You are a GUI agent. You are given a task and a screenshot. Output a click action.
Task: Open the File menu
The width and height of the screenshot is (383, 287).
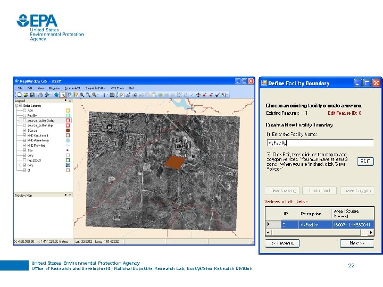coord(21,88)
